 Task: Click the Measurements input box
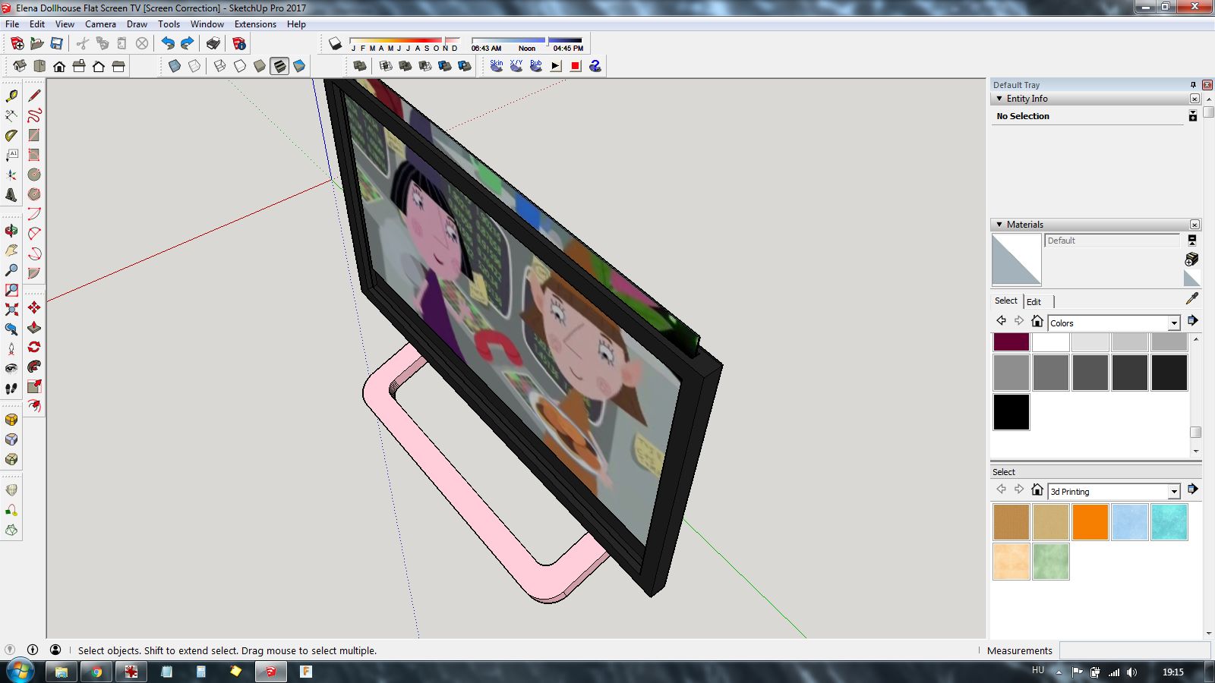[1135, 650]
